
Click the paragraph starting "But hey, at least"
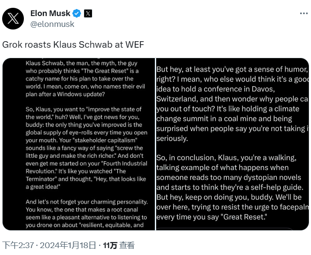[x=232, y=104]
